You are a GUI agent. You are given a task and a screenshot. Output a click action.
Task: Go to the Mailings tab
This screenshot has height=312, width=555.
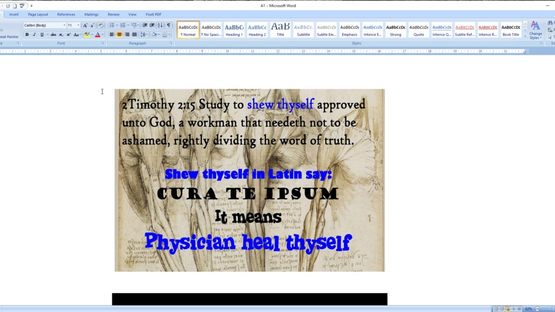point(91,14)
